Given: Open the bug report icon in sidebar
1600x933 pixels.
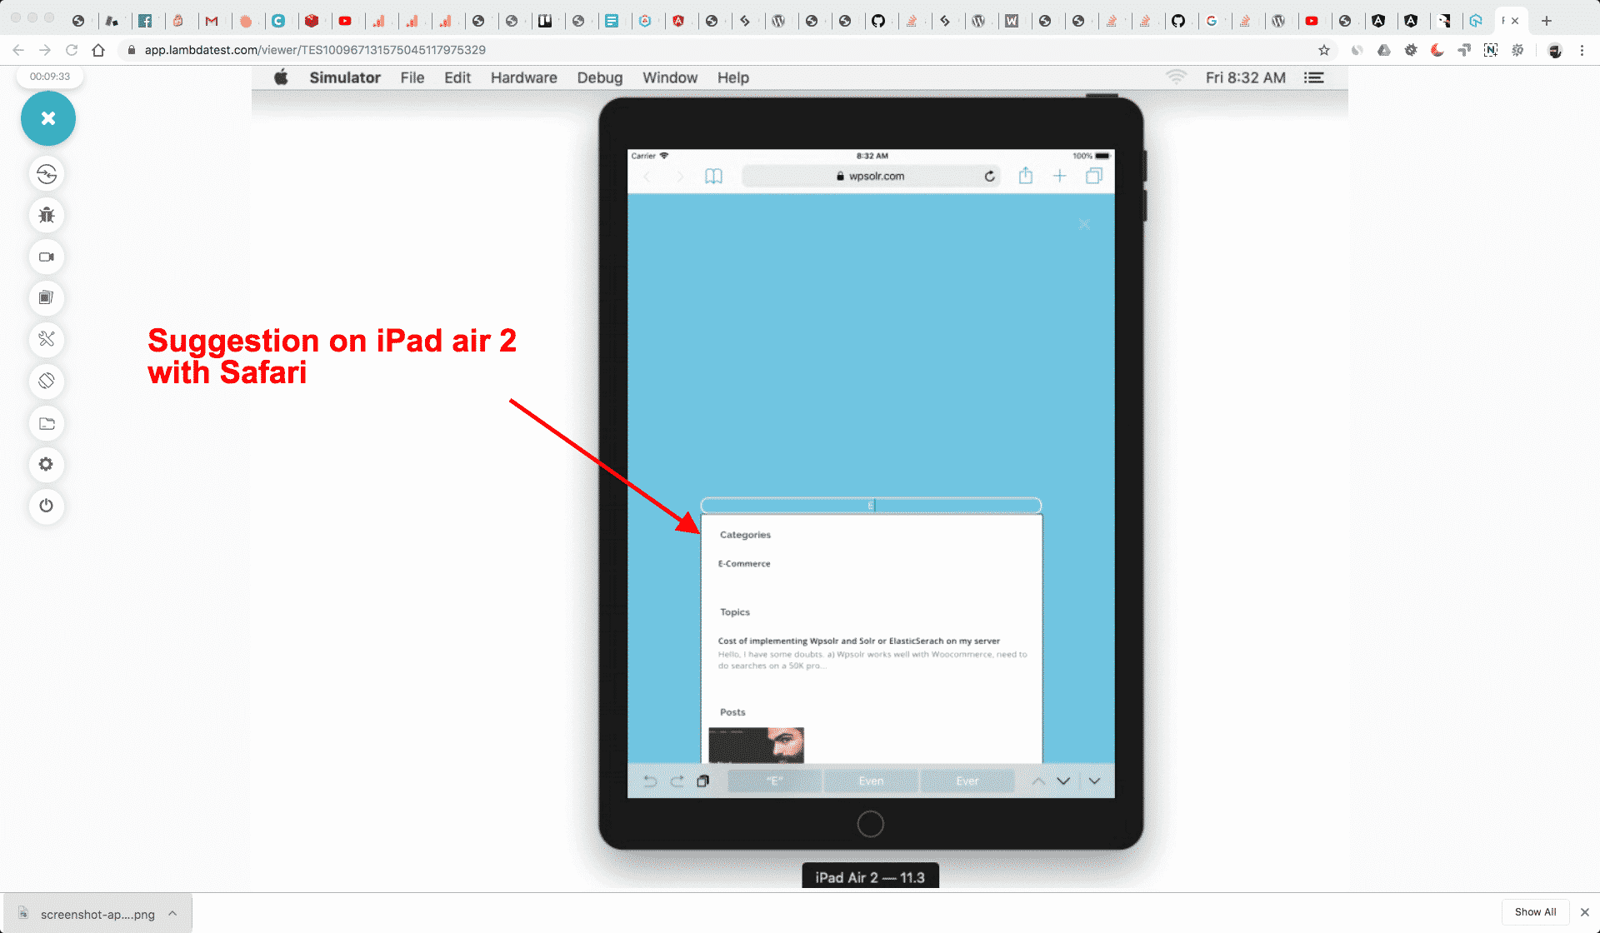Looking at the screenshot, I should 47,215.
